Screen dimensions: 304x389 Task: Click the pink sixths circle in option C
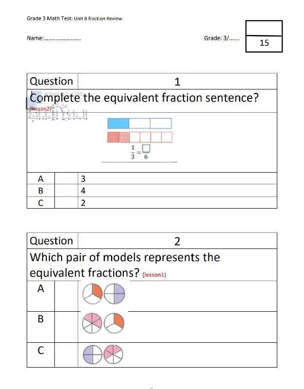click(x=113, y=354)
